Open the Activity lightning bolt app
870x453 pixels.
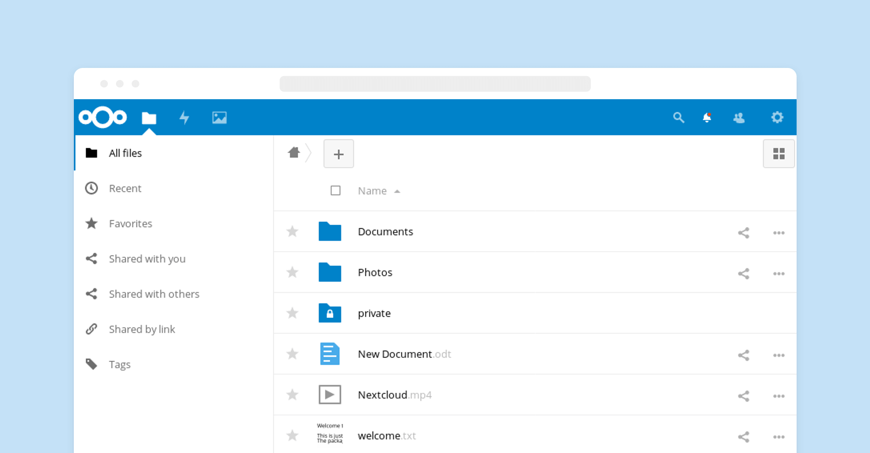tap(184, 118)
